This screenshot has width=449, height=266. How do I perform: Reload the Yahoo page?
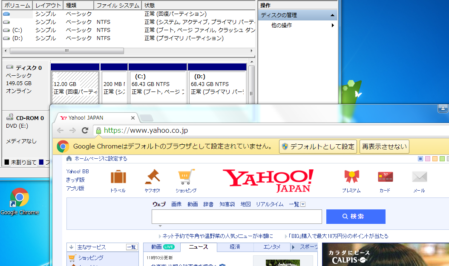click(85, 130)
